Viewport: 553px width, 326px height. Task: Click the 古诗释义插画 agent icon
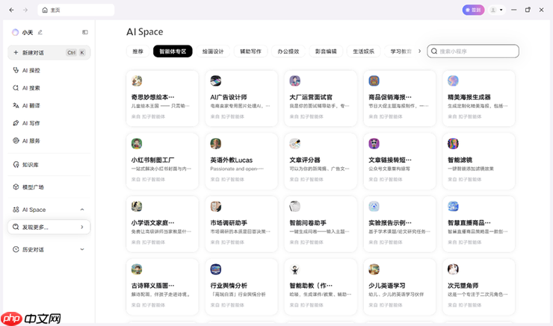pos(137,269)
